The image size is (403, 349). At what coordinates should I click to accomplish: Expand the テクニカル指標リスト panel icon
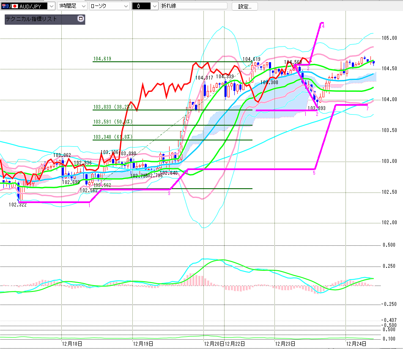tap(81, 19)
